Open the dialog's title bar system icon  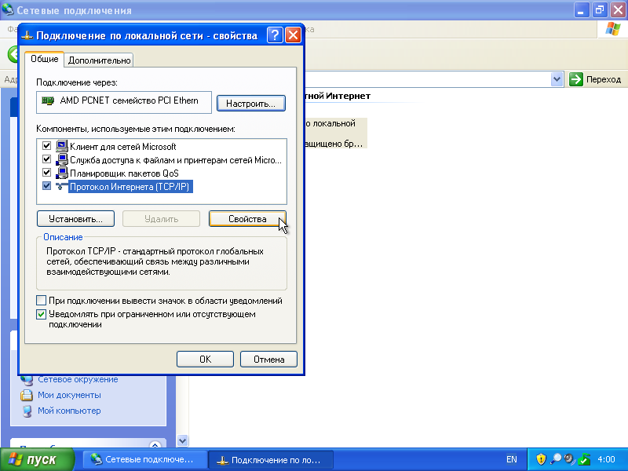coord(27,35)
